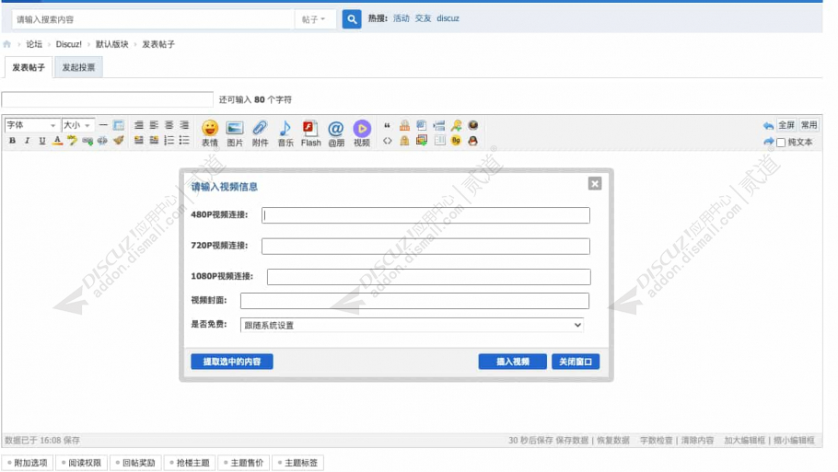Click the 提取选中的内容 button
Image resolution: width=838 pixels, height=472 pixels.
click(232, 362)
